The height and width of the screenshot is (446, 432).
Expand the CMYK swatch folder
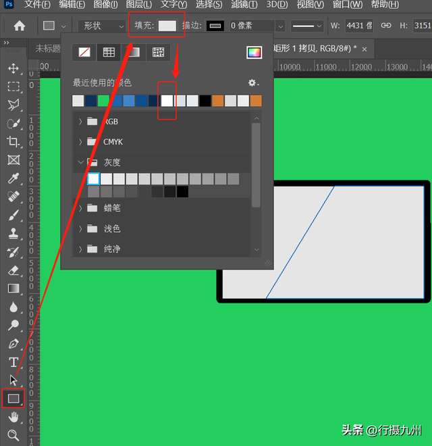pos(80,142)
